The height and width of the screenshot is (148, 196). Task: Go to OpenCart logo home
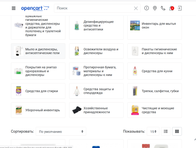[35, 8]
